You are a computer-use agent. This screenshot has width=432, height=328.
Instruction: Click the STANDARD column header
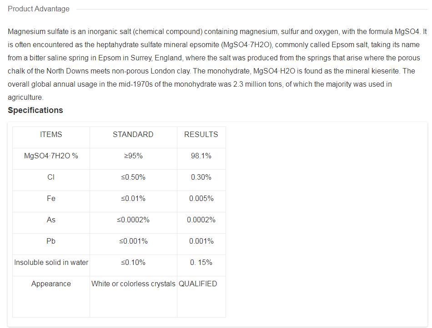click(133, 134)
